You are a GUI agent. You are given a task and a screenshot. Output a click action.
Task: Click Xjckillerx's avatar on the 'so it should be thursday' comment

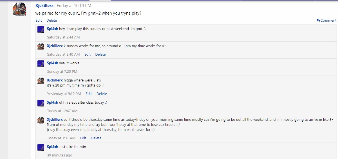click(41, 120)
